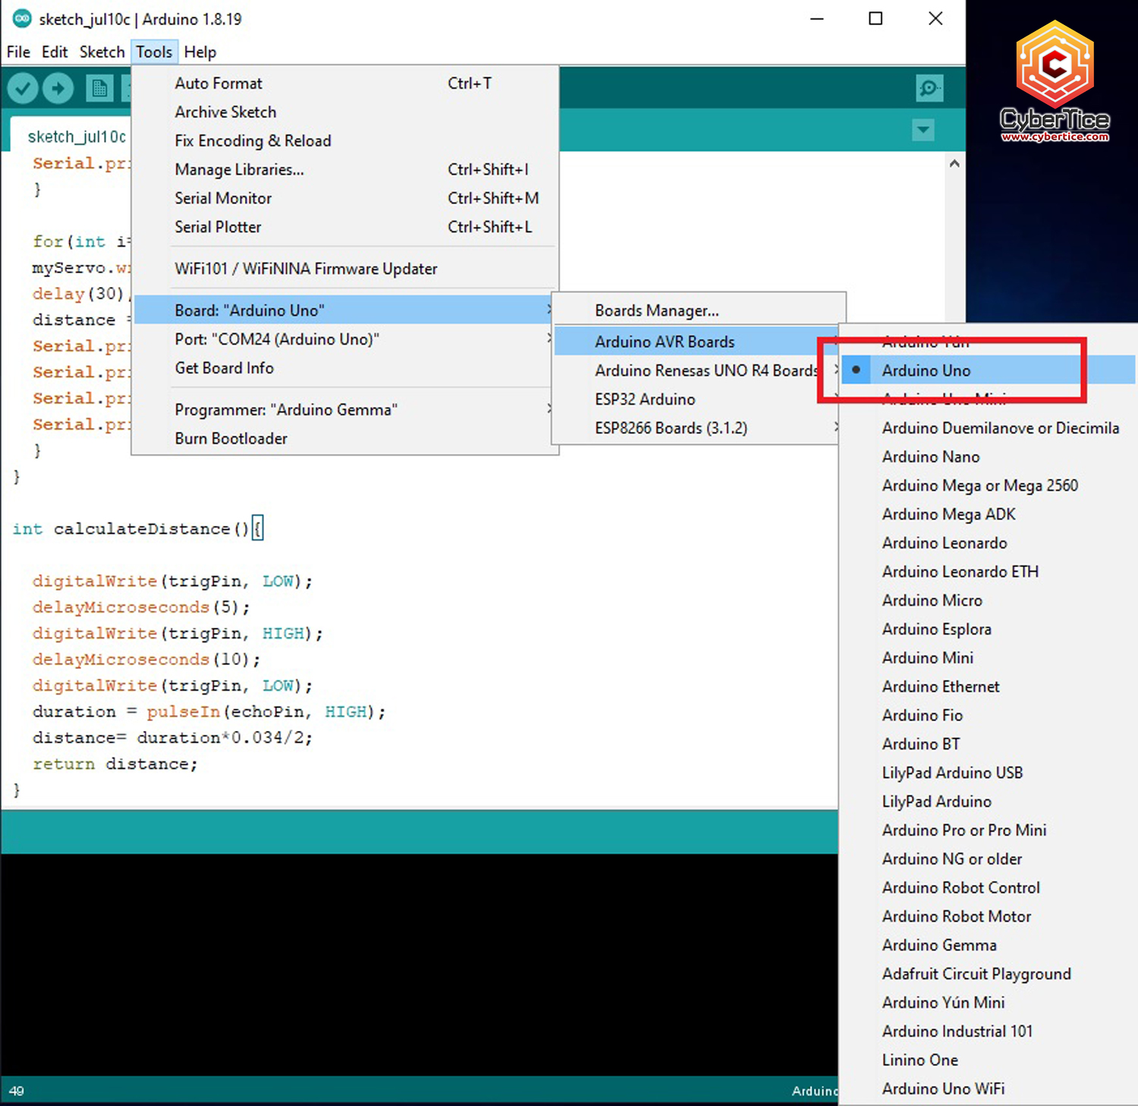Upload the sketch with the arrow icon
1138x1106 pixels.
[58, 88]
